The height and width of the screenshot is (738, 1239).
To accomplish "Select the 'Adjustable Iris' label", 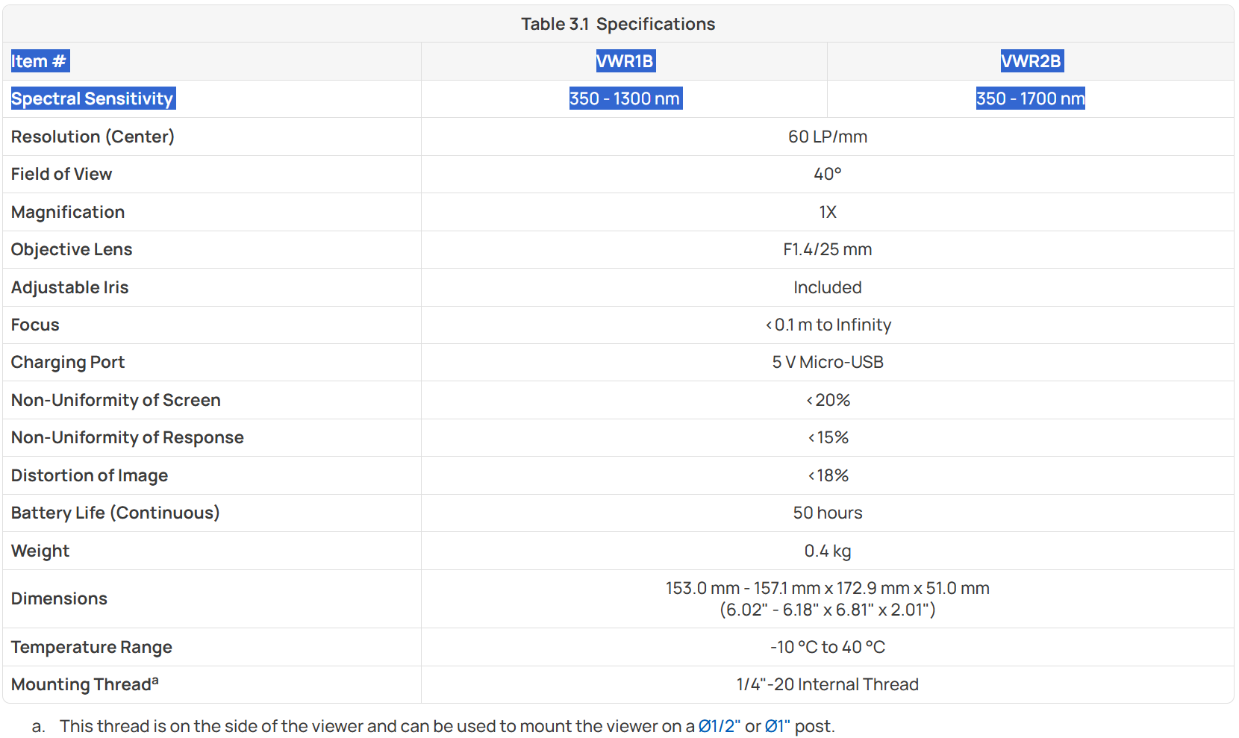I will tap(69, 287).
